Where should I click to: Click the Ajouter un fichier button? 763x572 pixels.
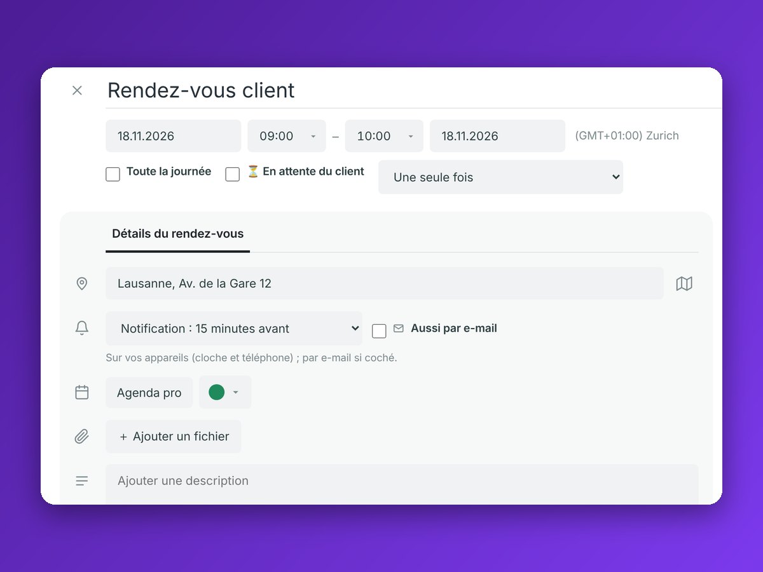pyautogui.click(x=174, y=437)
